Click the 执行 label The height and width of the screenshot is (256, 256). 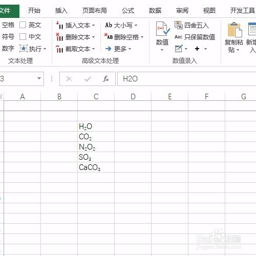click(35, 49)
